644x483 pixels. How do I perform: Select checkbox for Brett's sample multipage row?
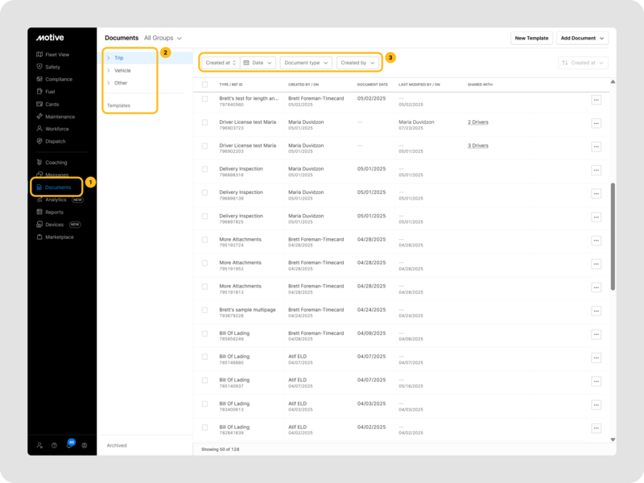(204, 310)
